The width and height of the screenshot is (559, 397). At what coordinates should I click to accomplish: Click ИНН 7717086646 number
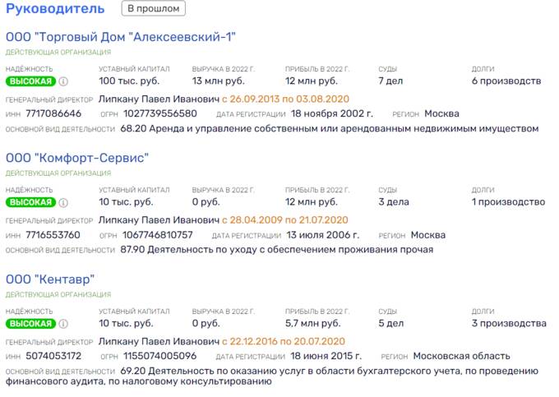point(53,113)
